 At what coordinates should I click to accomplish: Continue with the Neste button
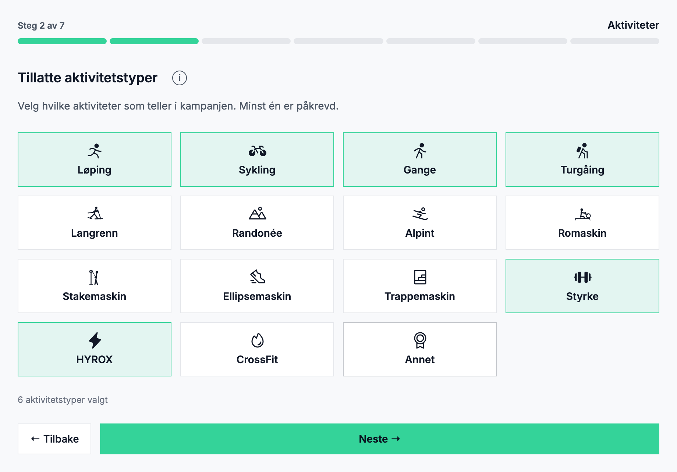[380, 439]
